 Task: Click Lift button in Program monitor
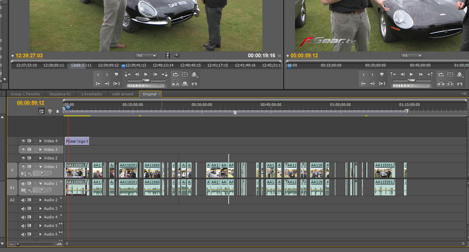(x=441, y=83)
